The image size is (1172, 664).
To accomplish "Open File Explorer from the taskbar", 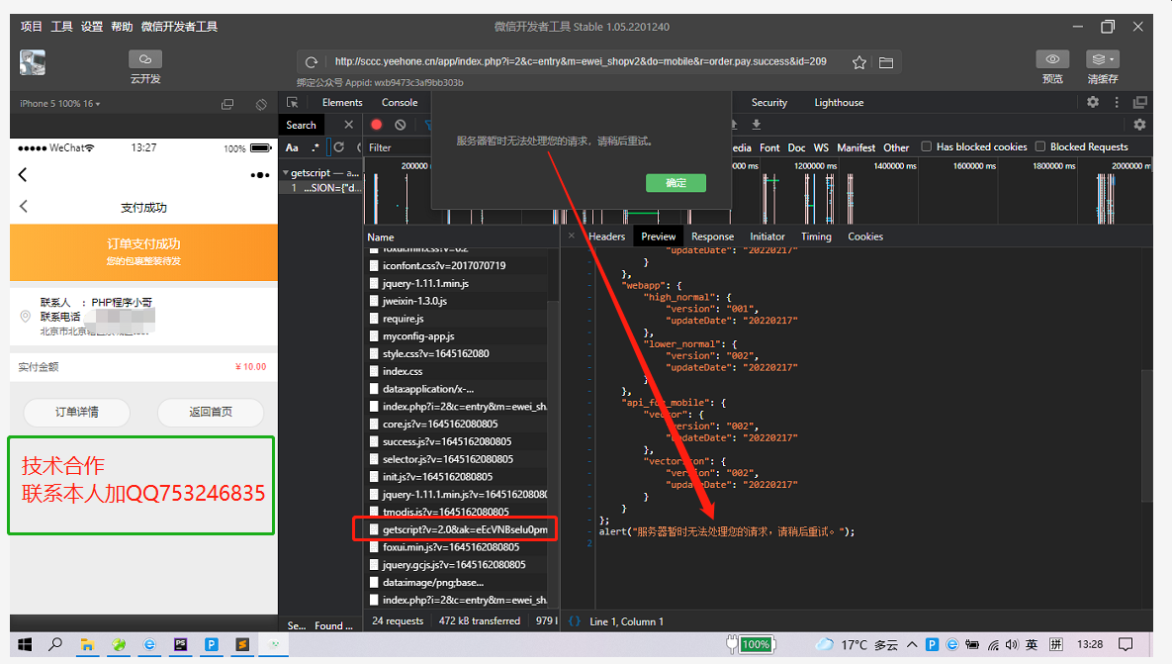I will 87,644.
